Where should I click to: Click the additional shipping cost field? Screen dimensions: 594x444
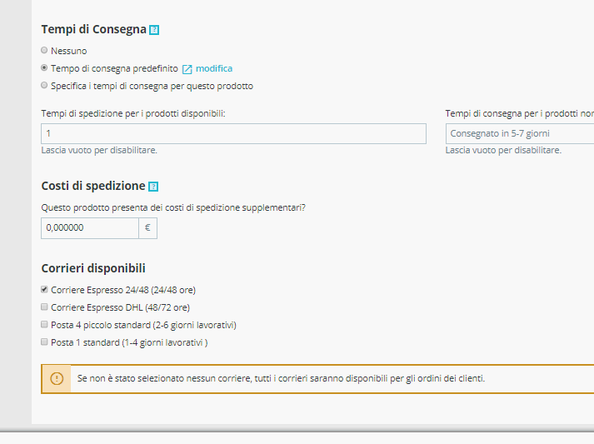click(89, 227)
